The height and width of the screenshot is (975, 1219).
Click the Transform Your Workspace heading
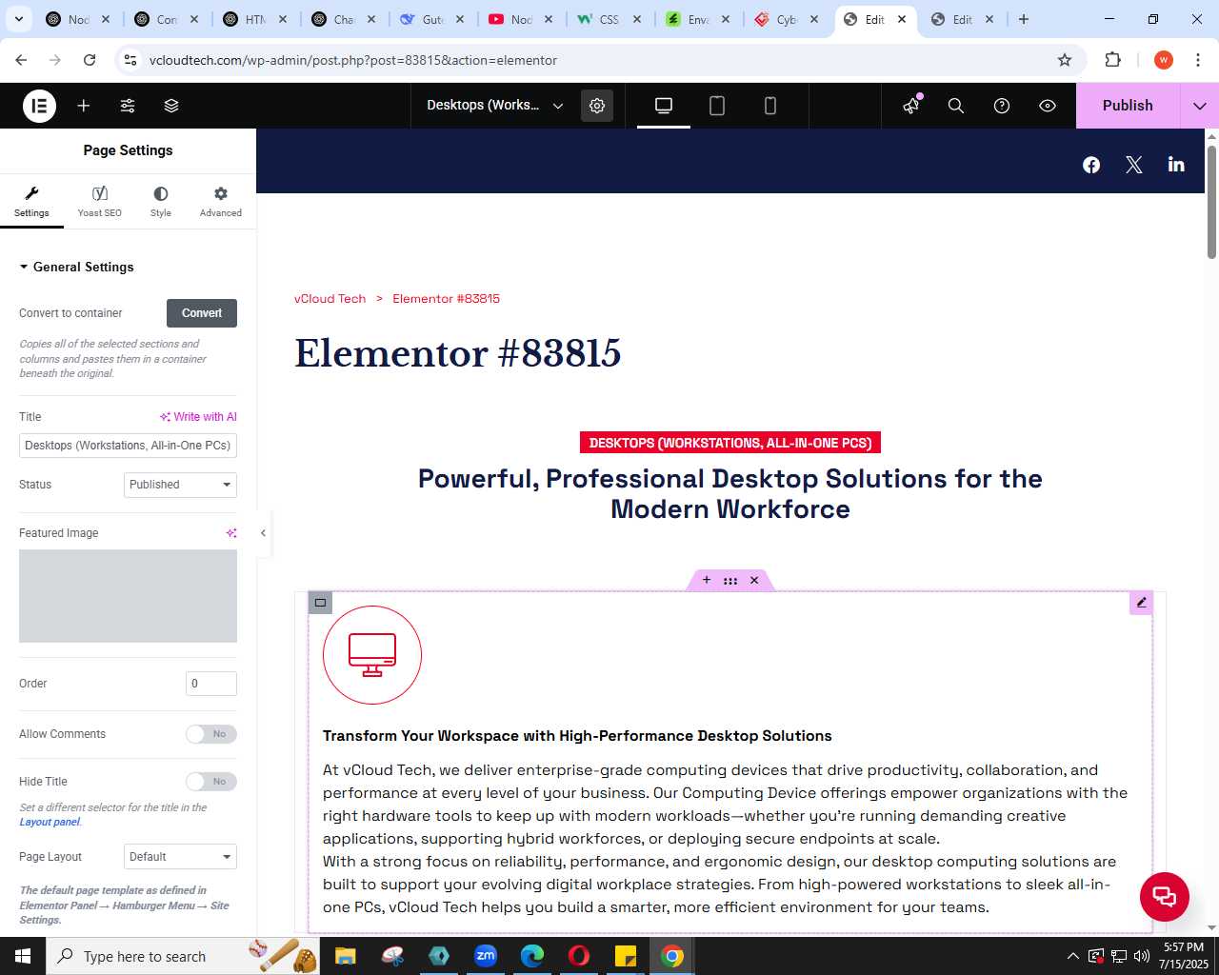click(577, 736)
